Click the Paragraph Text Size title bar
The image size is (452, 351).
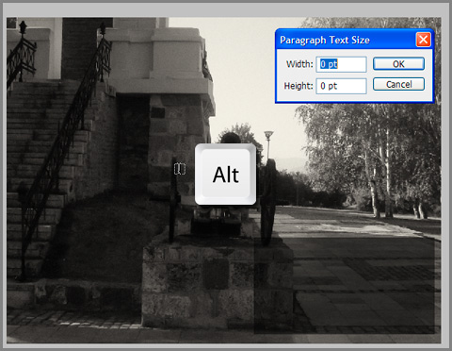pyautogui.click(x=346, y=40)
